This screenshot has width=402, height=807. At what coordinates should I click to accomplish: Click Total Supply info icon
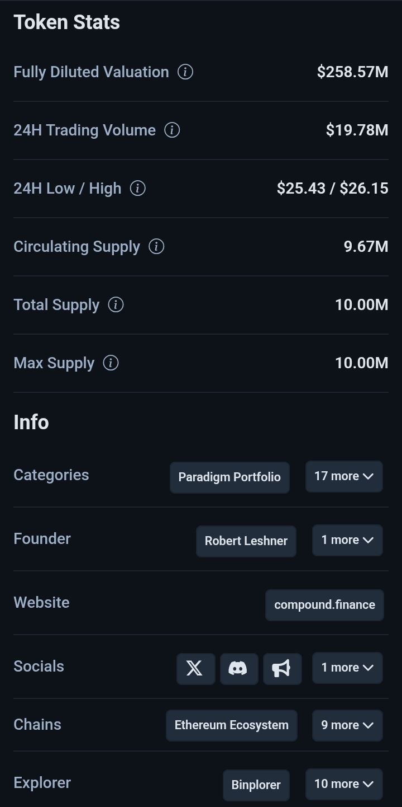tap(116, 305)
